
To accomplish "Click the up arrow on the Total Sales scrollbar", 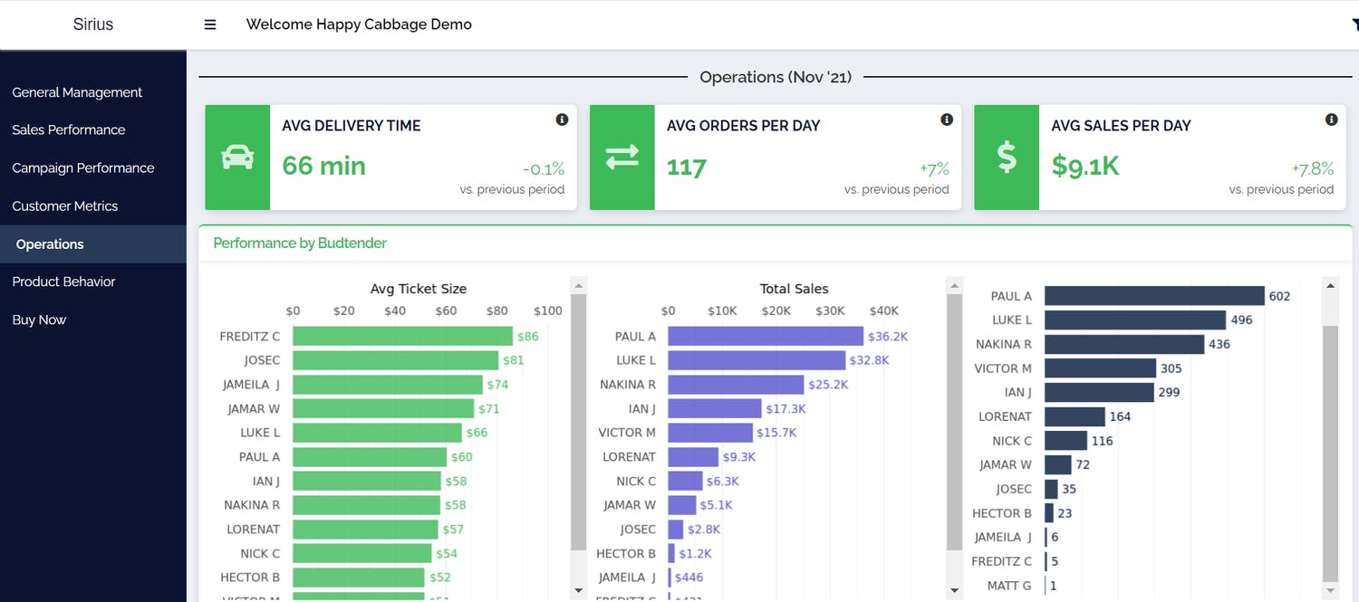I will (954, 284).
